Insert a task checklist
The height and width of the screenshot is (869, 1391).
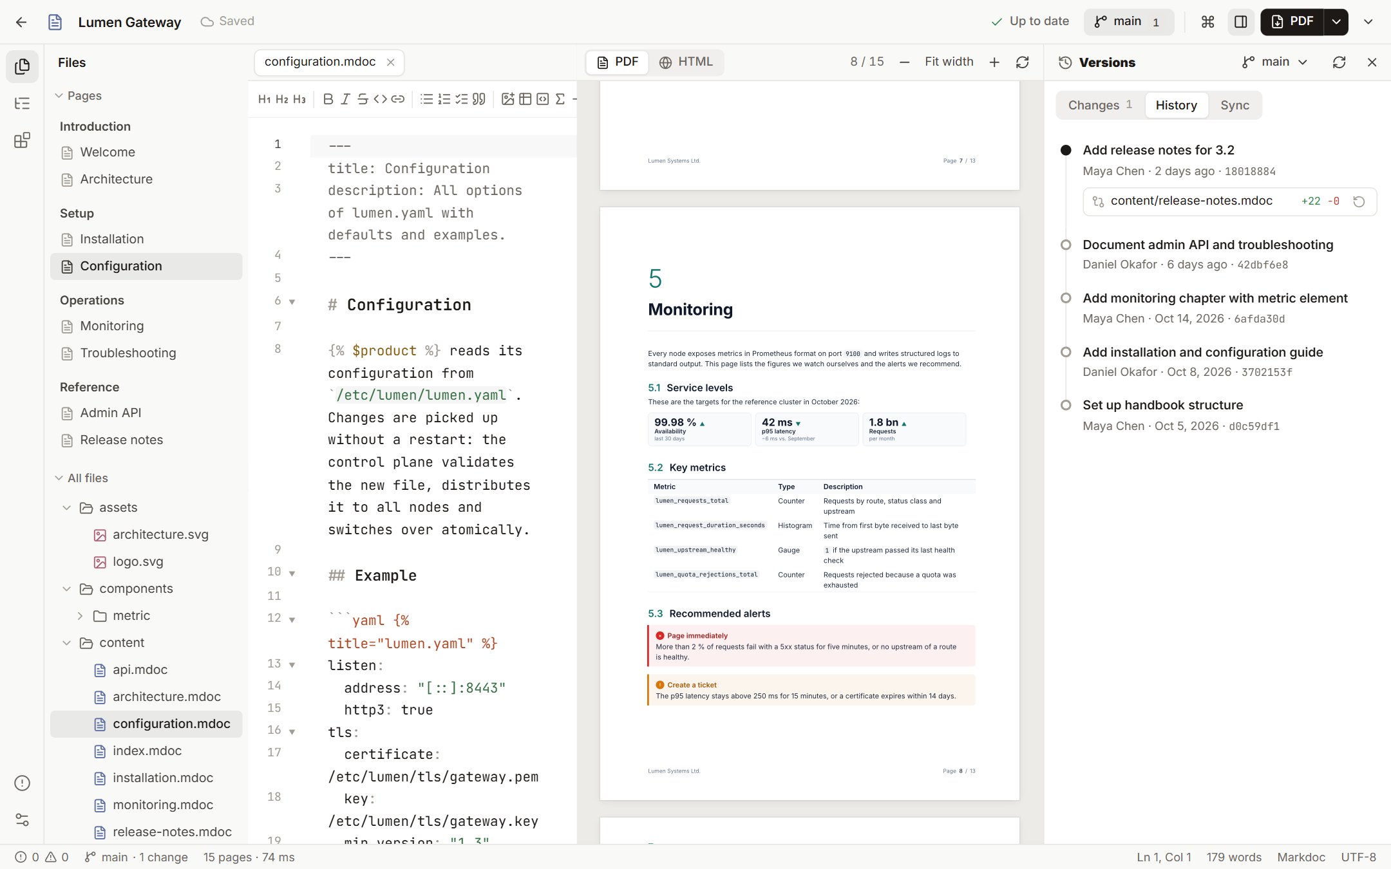pos(461,99)
